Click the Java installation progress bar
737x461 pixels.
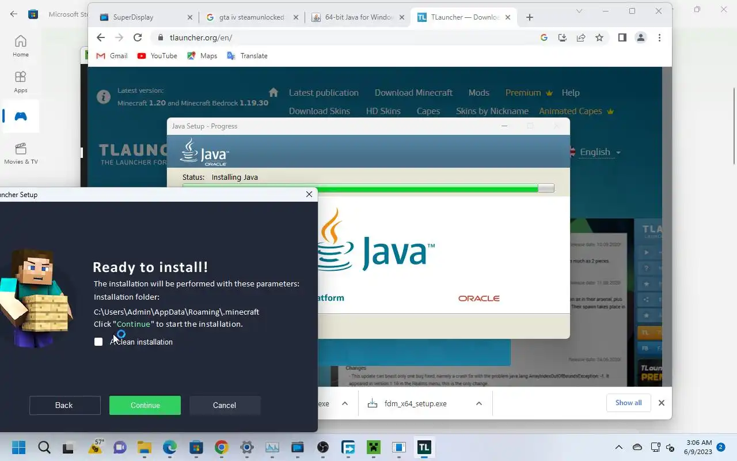pyautogui.click(x=368, y=188)
